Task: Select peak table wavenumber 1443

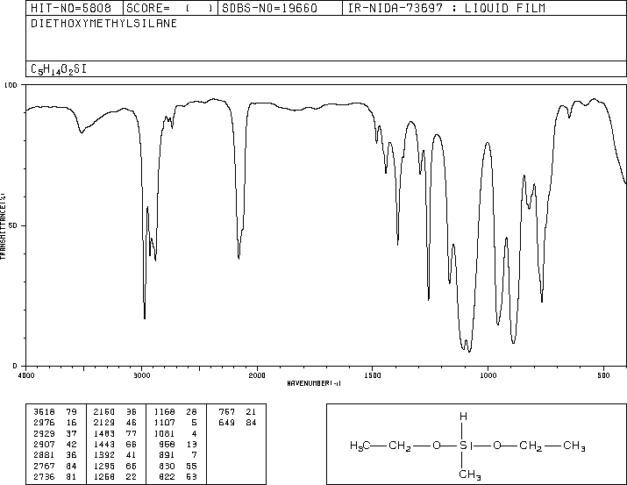Action: click(x=104, y=444)
